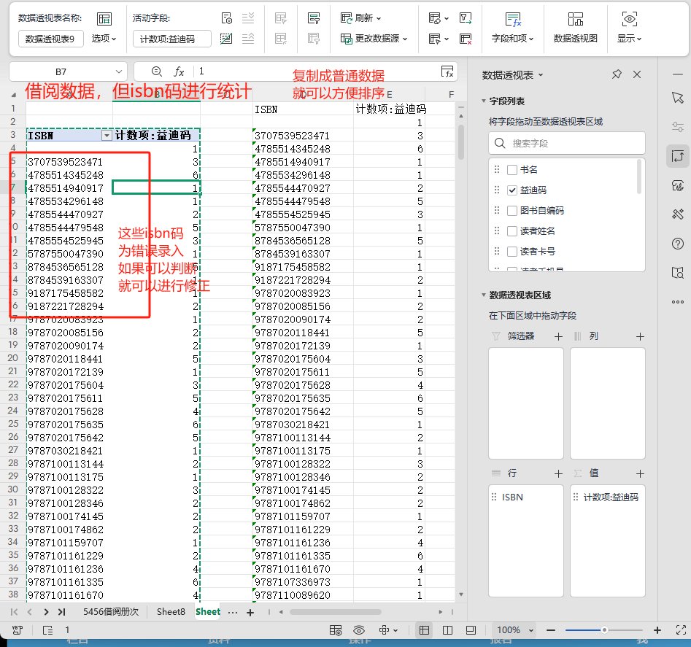
Task: Add new sheet with plus button
Action: tap(250, 612)
